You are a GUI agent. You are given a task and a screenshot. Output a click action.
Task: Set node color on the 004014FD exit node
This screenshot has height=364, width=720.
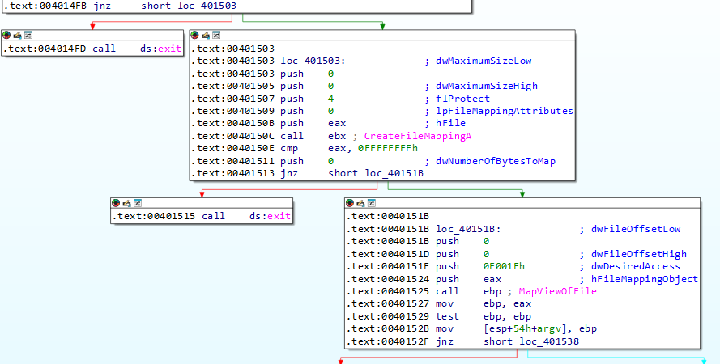click(x=7, y=36)
